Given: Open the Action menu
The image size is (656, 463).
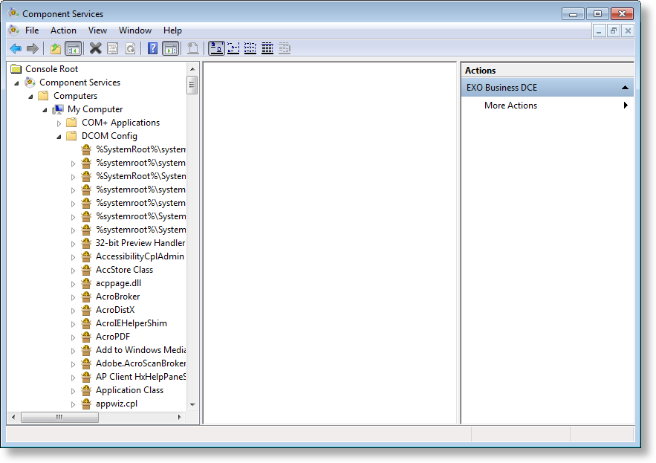Looking at the screenshot, I should pos(63,30).
